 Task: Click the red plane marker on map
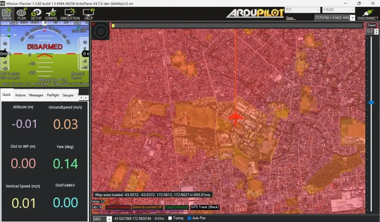tap(235, 118)
